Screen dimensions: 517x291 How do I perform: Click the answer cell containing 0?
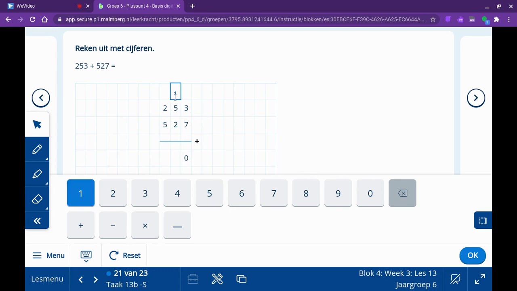click(x=186, y=158)
